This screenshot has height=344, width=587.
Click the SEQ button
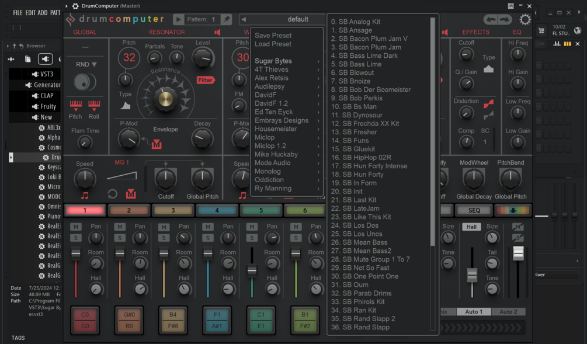[474, 210]
